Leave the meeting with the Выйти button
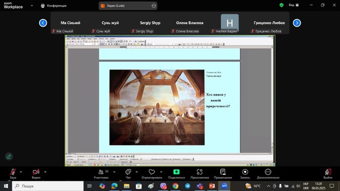 [328, 173]
